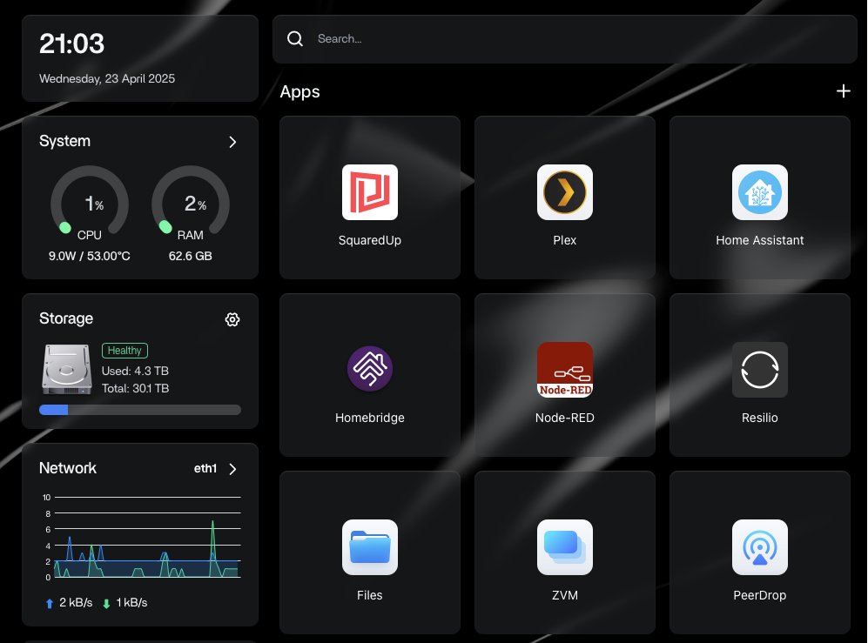
Task: Click the Total: 30.1 TB text
Action: point(135,388)
